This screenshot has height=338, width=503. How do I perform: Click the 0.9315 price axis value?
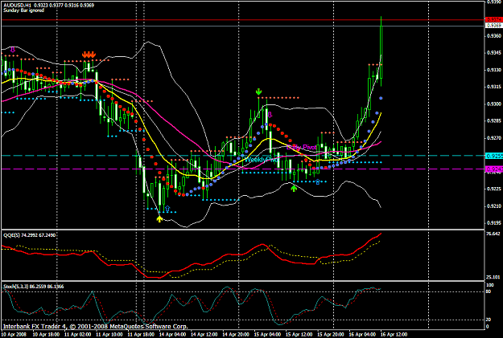pos(494,87)
